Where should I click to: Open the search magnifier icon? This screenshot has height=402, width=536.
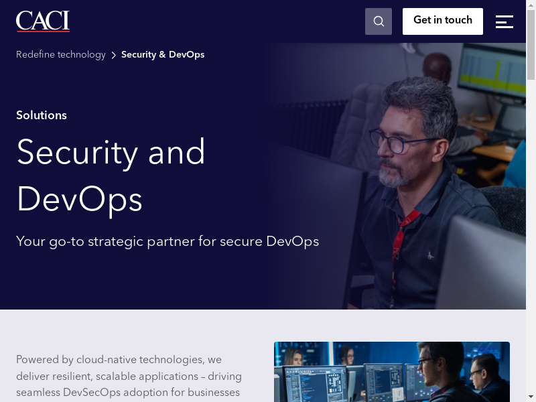click(379, 21)
